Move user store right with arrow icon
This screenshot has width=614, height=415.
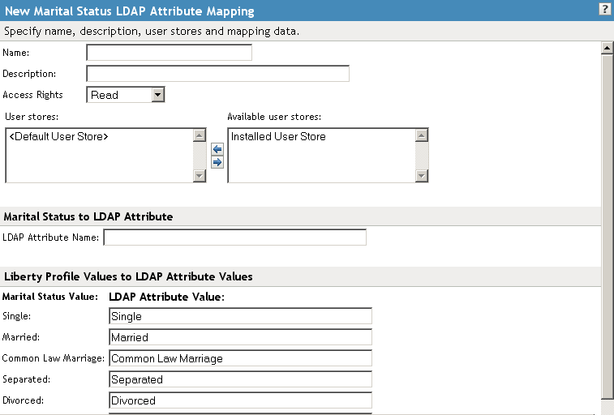click(x=217, y=162)
